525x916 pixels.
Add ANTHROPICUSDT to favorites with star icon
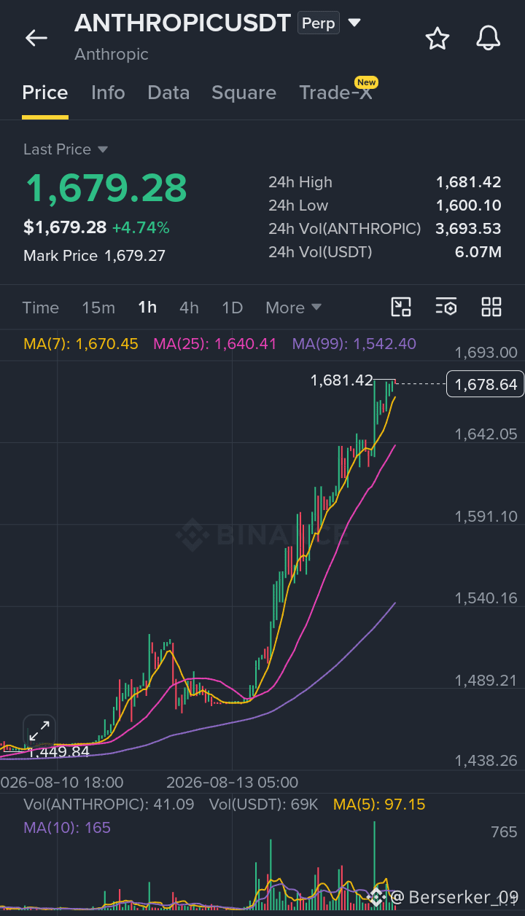point(437,38)
